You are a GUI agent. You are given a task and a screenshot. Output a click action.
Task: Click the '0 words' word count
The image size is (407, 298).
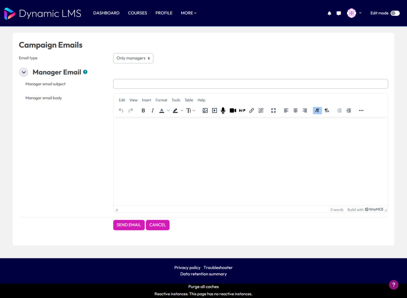[337, 210]
